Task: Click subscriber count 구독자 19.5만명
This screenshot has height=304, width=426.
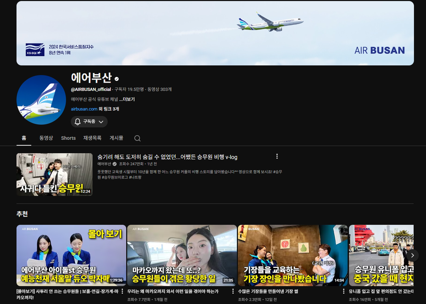Action: (x=129, y=90)
